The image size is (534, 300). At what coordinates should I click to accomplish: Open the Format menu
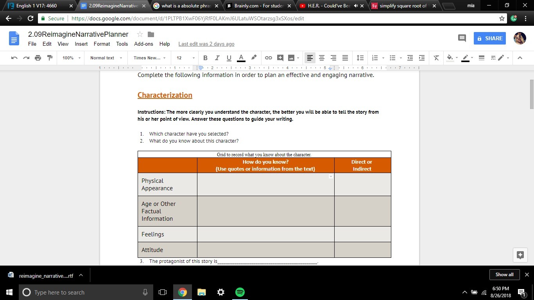(102, 44)
